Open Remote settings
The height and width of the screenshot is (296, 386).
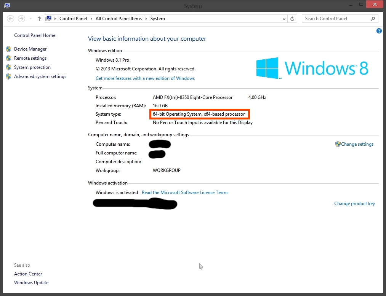pos(30,58)
